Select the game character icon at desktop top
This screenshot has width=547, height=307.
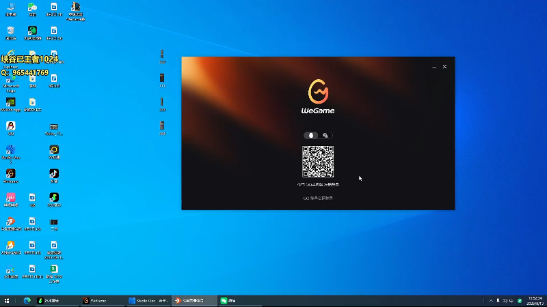(x=76, y=12)
